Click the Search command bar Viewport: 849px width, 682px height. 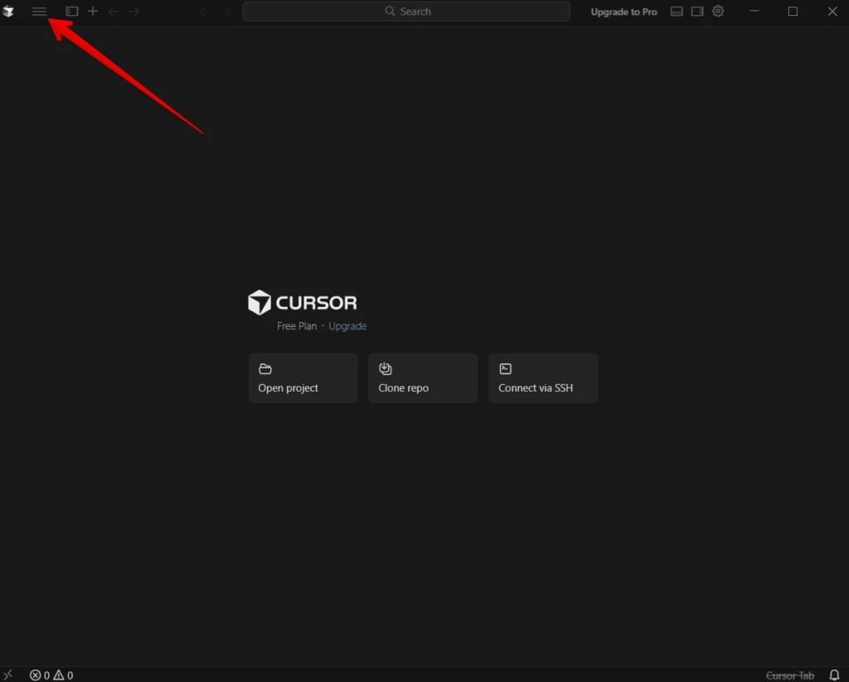pyautogui.click(x=406, y=12)
